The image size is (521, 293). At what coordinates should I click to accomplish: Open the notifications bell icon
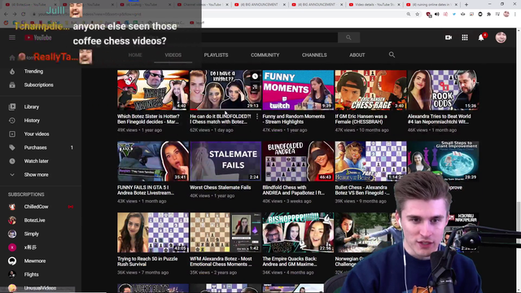pos(481,37)
